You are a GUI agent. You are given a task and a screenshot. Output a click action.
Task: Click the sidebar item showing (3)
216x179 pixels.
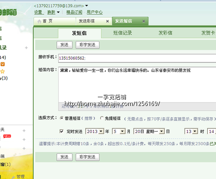(x=4, y=78)
